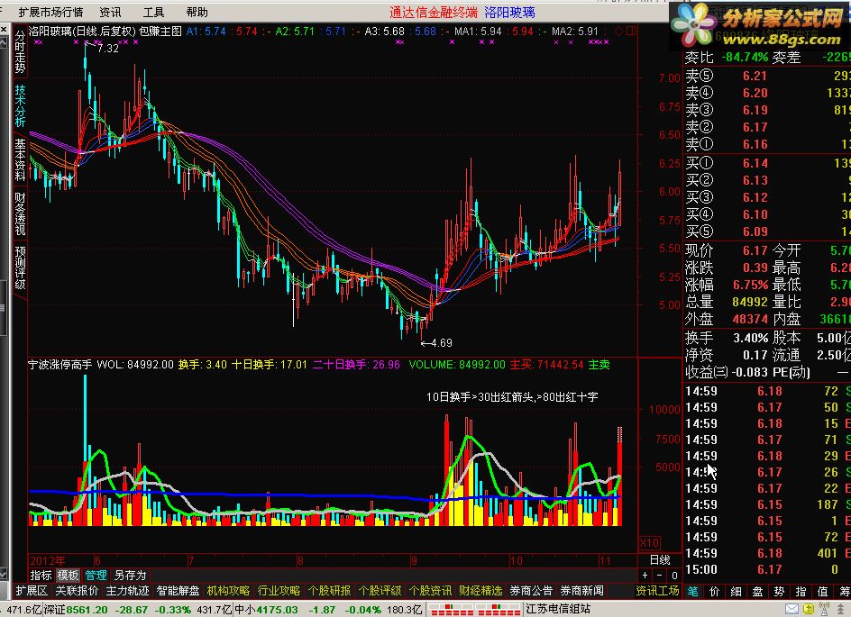The height and width of the screenshot is (617, 851).
Task: Click the 15:00 6.17 tick row
Action: [767, 569]
